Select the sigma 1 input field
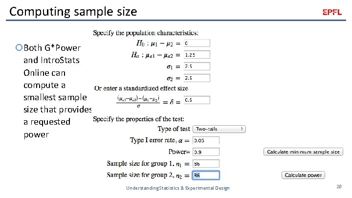Screen dimensions: 352x198 pos(197,66)
